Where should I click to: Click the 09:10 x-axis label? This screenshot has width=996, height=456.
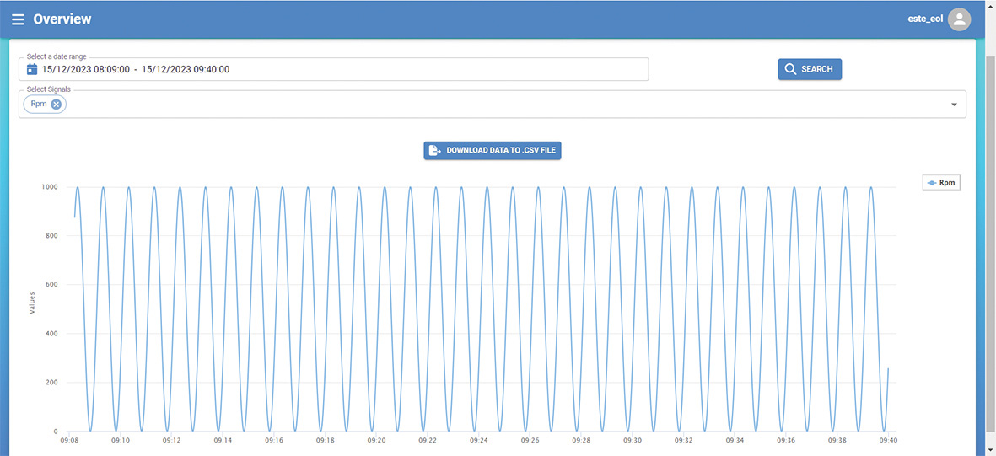[121, 439]
